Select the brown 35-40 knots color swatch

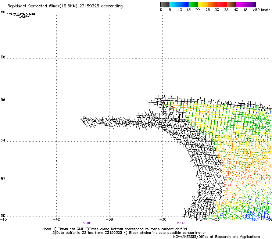pyautogui.click(x=232, y=4)
